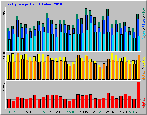Click day 30 on the x-axis

134,112
